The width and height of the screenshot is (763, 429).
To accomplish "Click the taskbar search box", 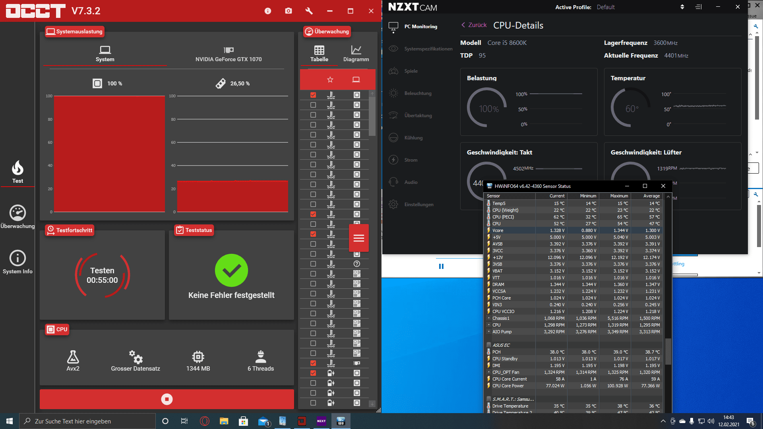I will pos(87,421).
